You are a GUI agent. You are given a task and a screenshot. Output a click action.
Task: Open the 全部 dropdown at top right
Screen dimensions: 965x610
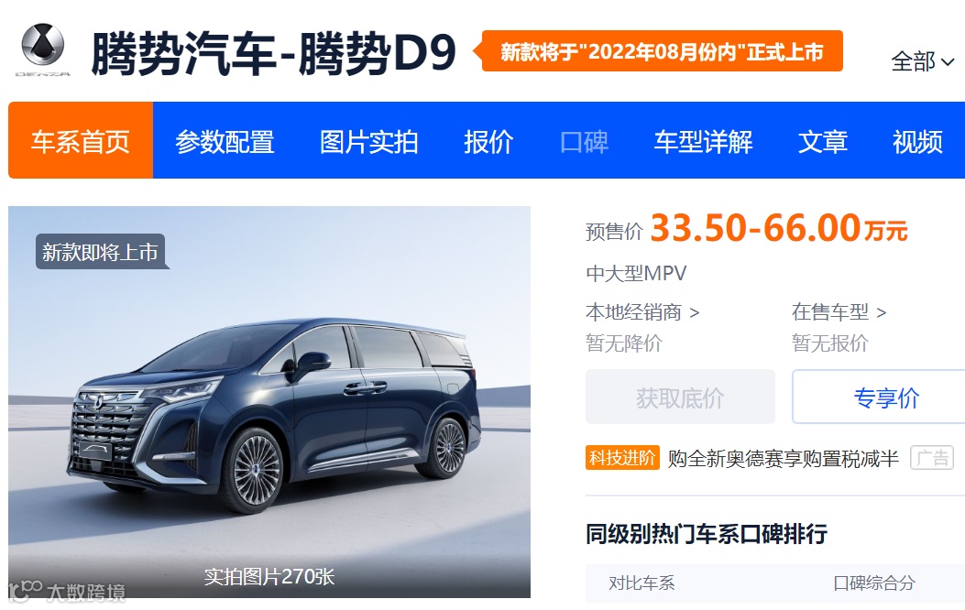tap(923, 61)
